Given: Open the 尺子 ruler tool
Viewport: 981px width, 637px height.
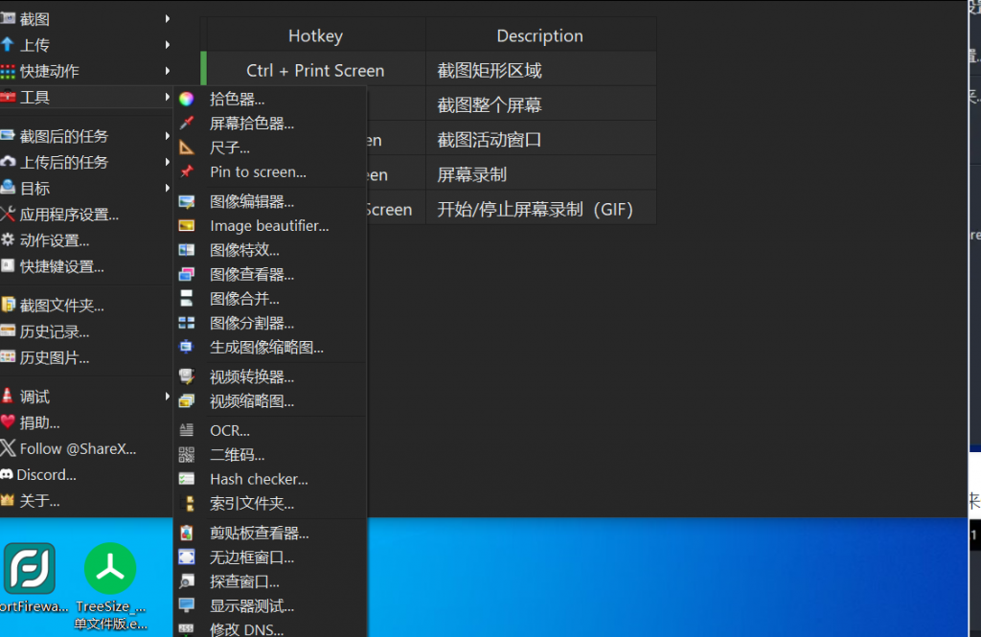Looking at the screenshot, I should click(x=230, y=146).
